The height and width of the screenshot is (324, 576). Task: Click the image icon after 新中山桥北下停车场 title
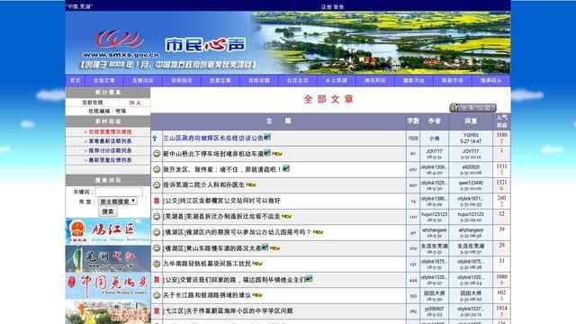[267, 153]
